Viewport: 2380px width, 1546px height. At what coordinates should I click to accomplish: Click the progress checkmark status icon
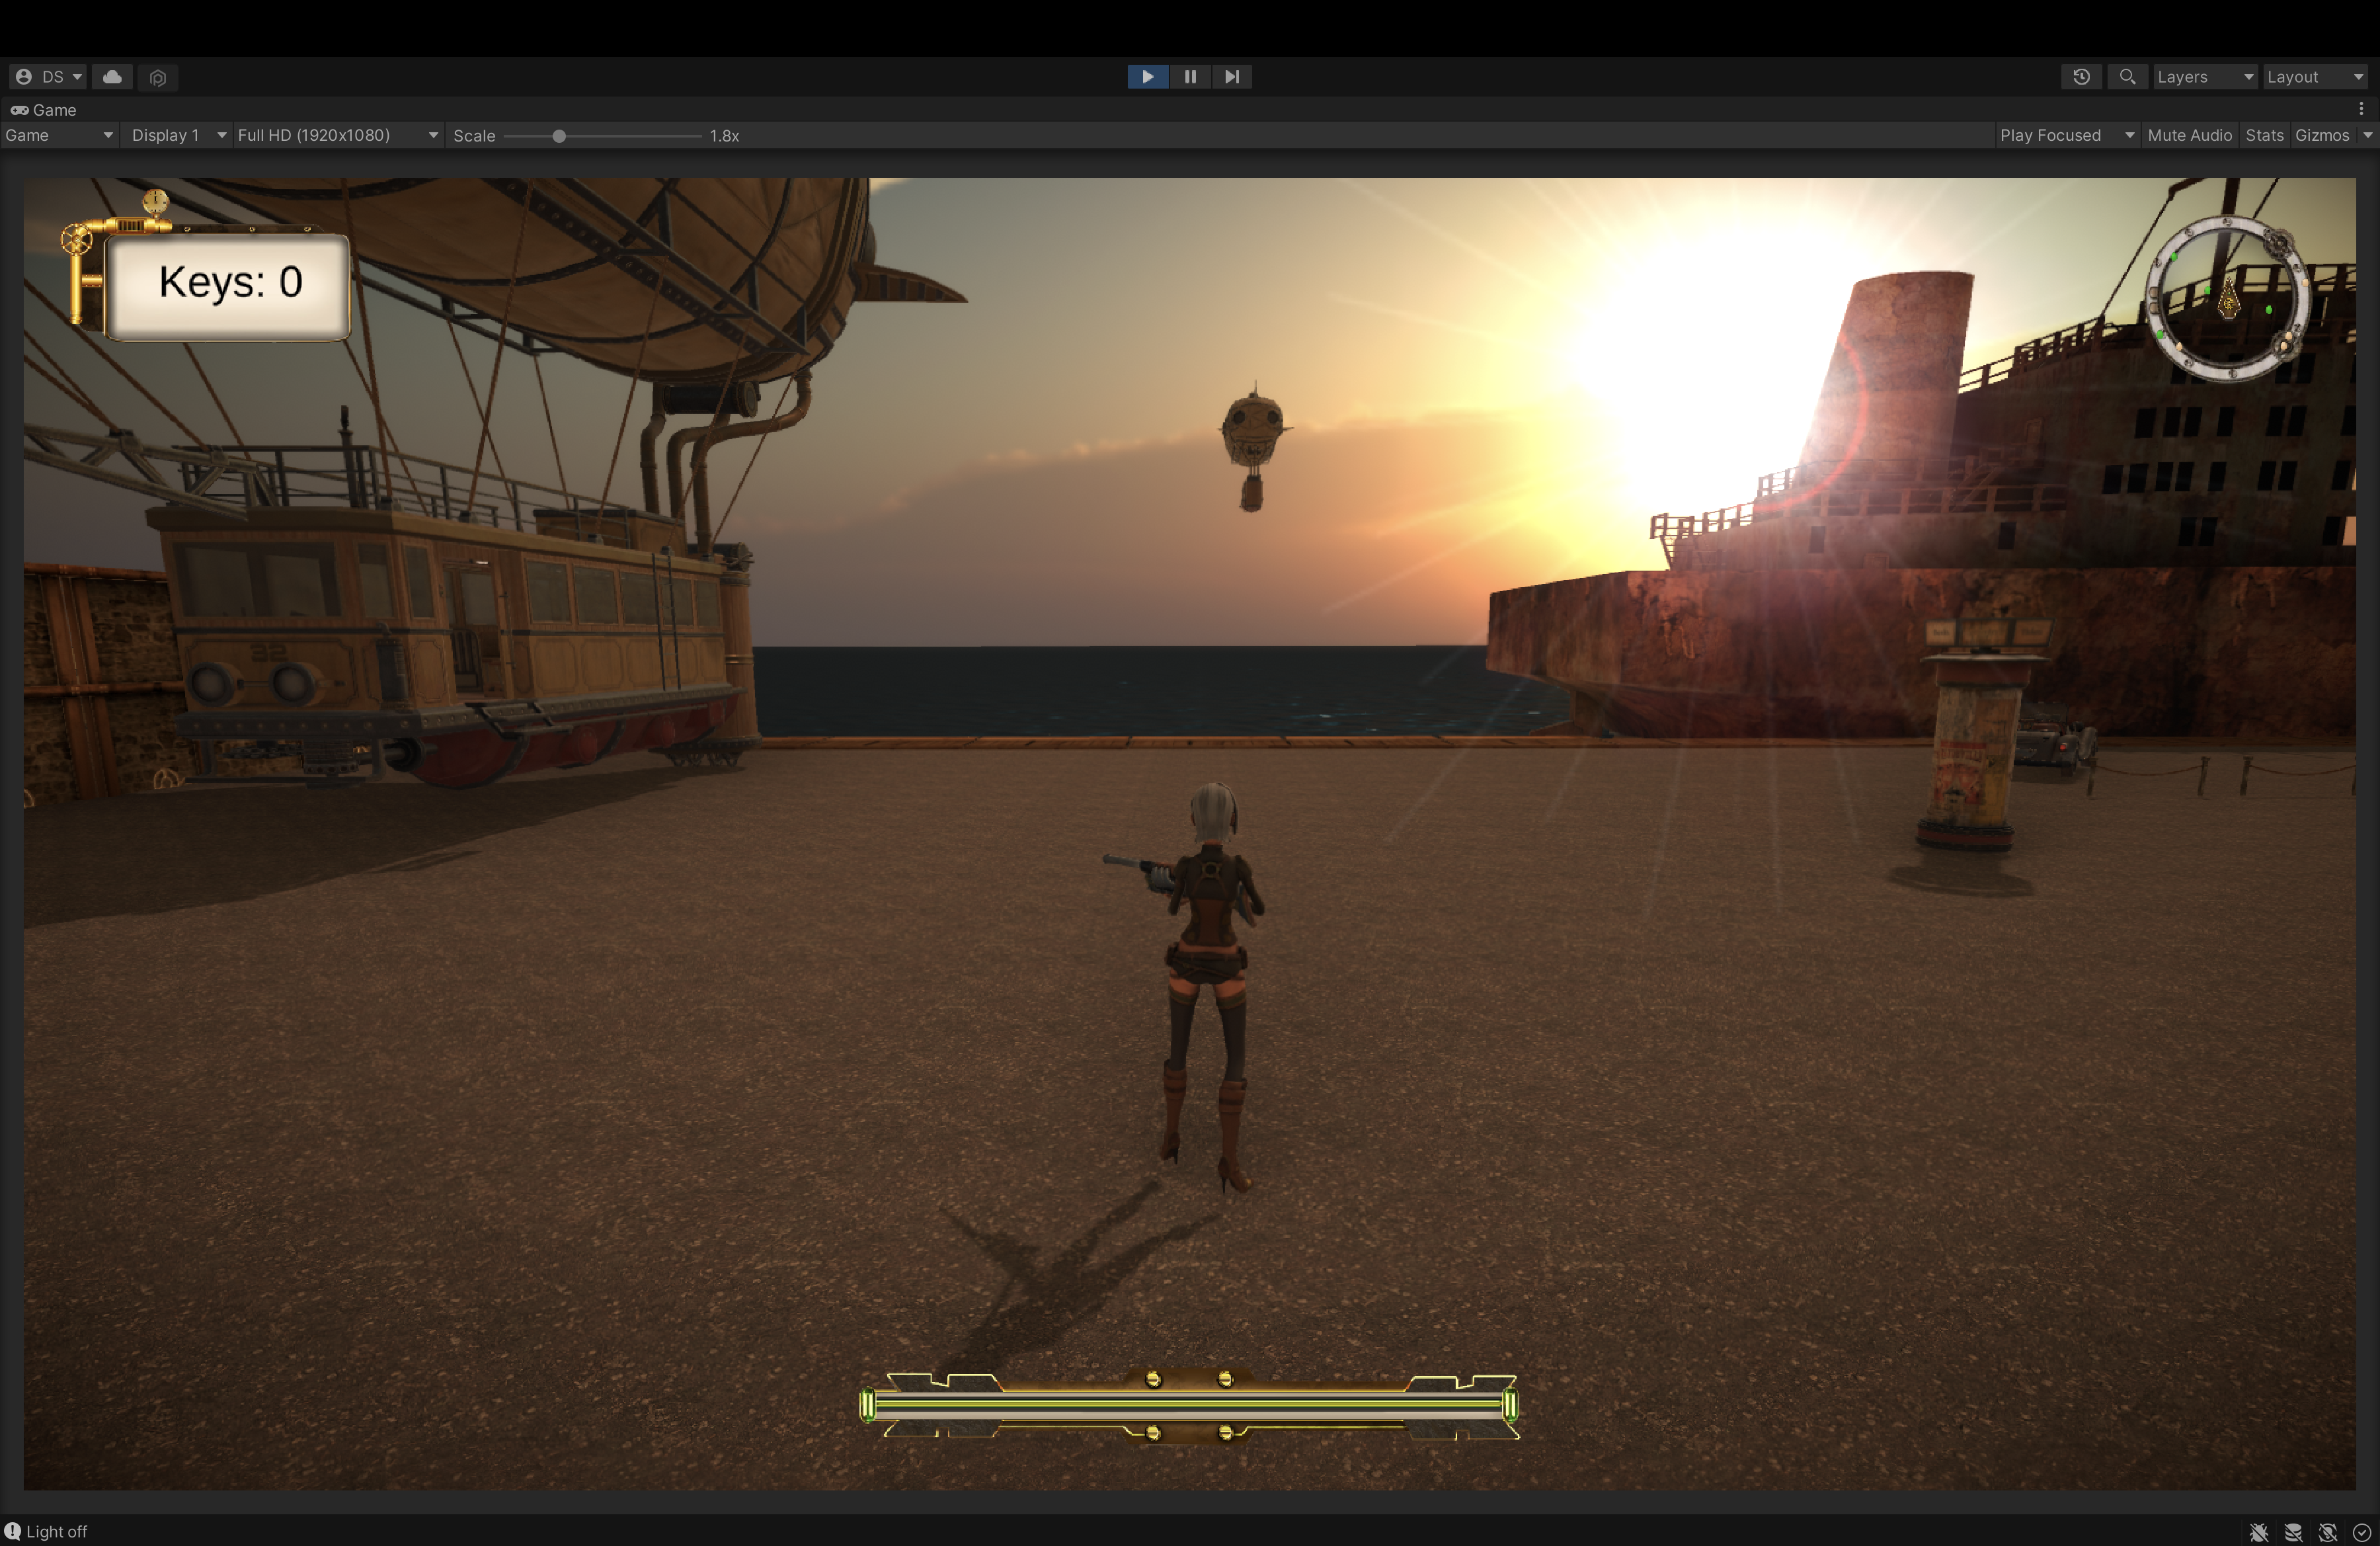2362,1532
